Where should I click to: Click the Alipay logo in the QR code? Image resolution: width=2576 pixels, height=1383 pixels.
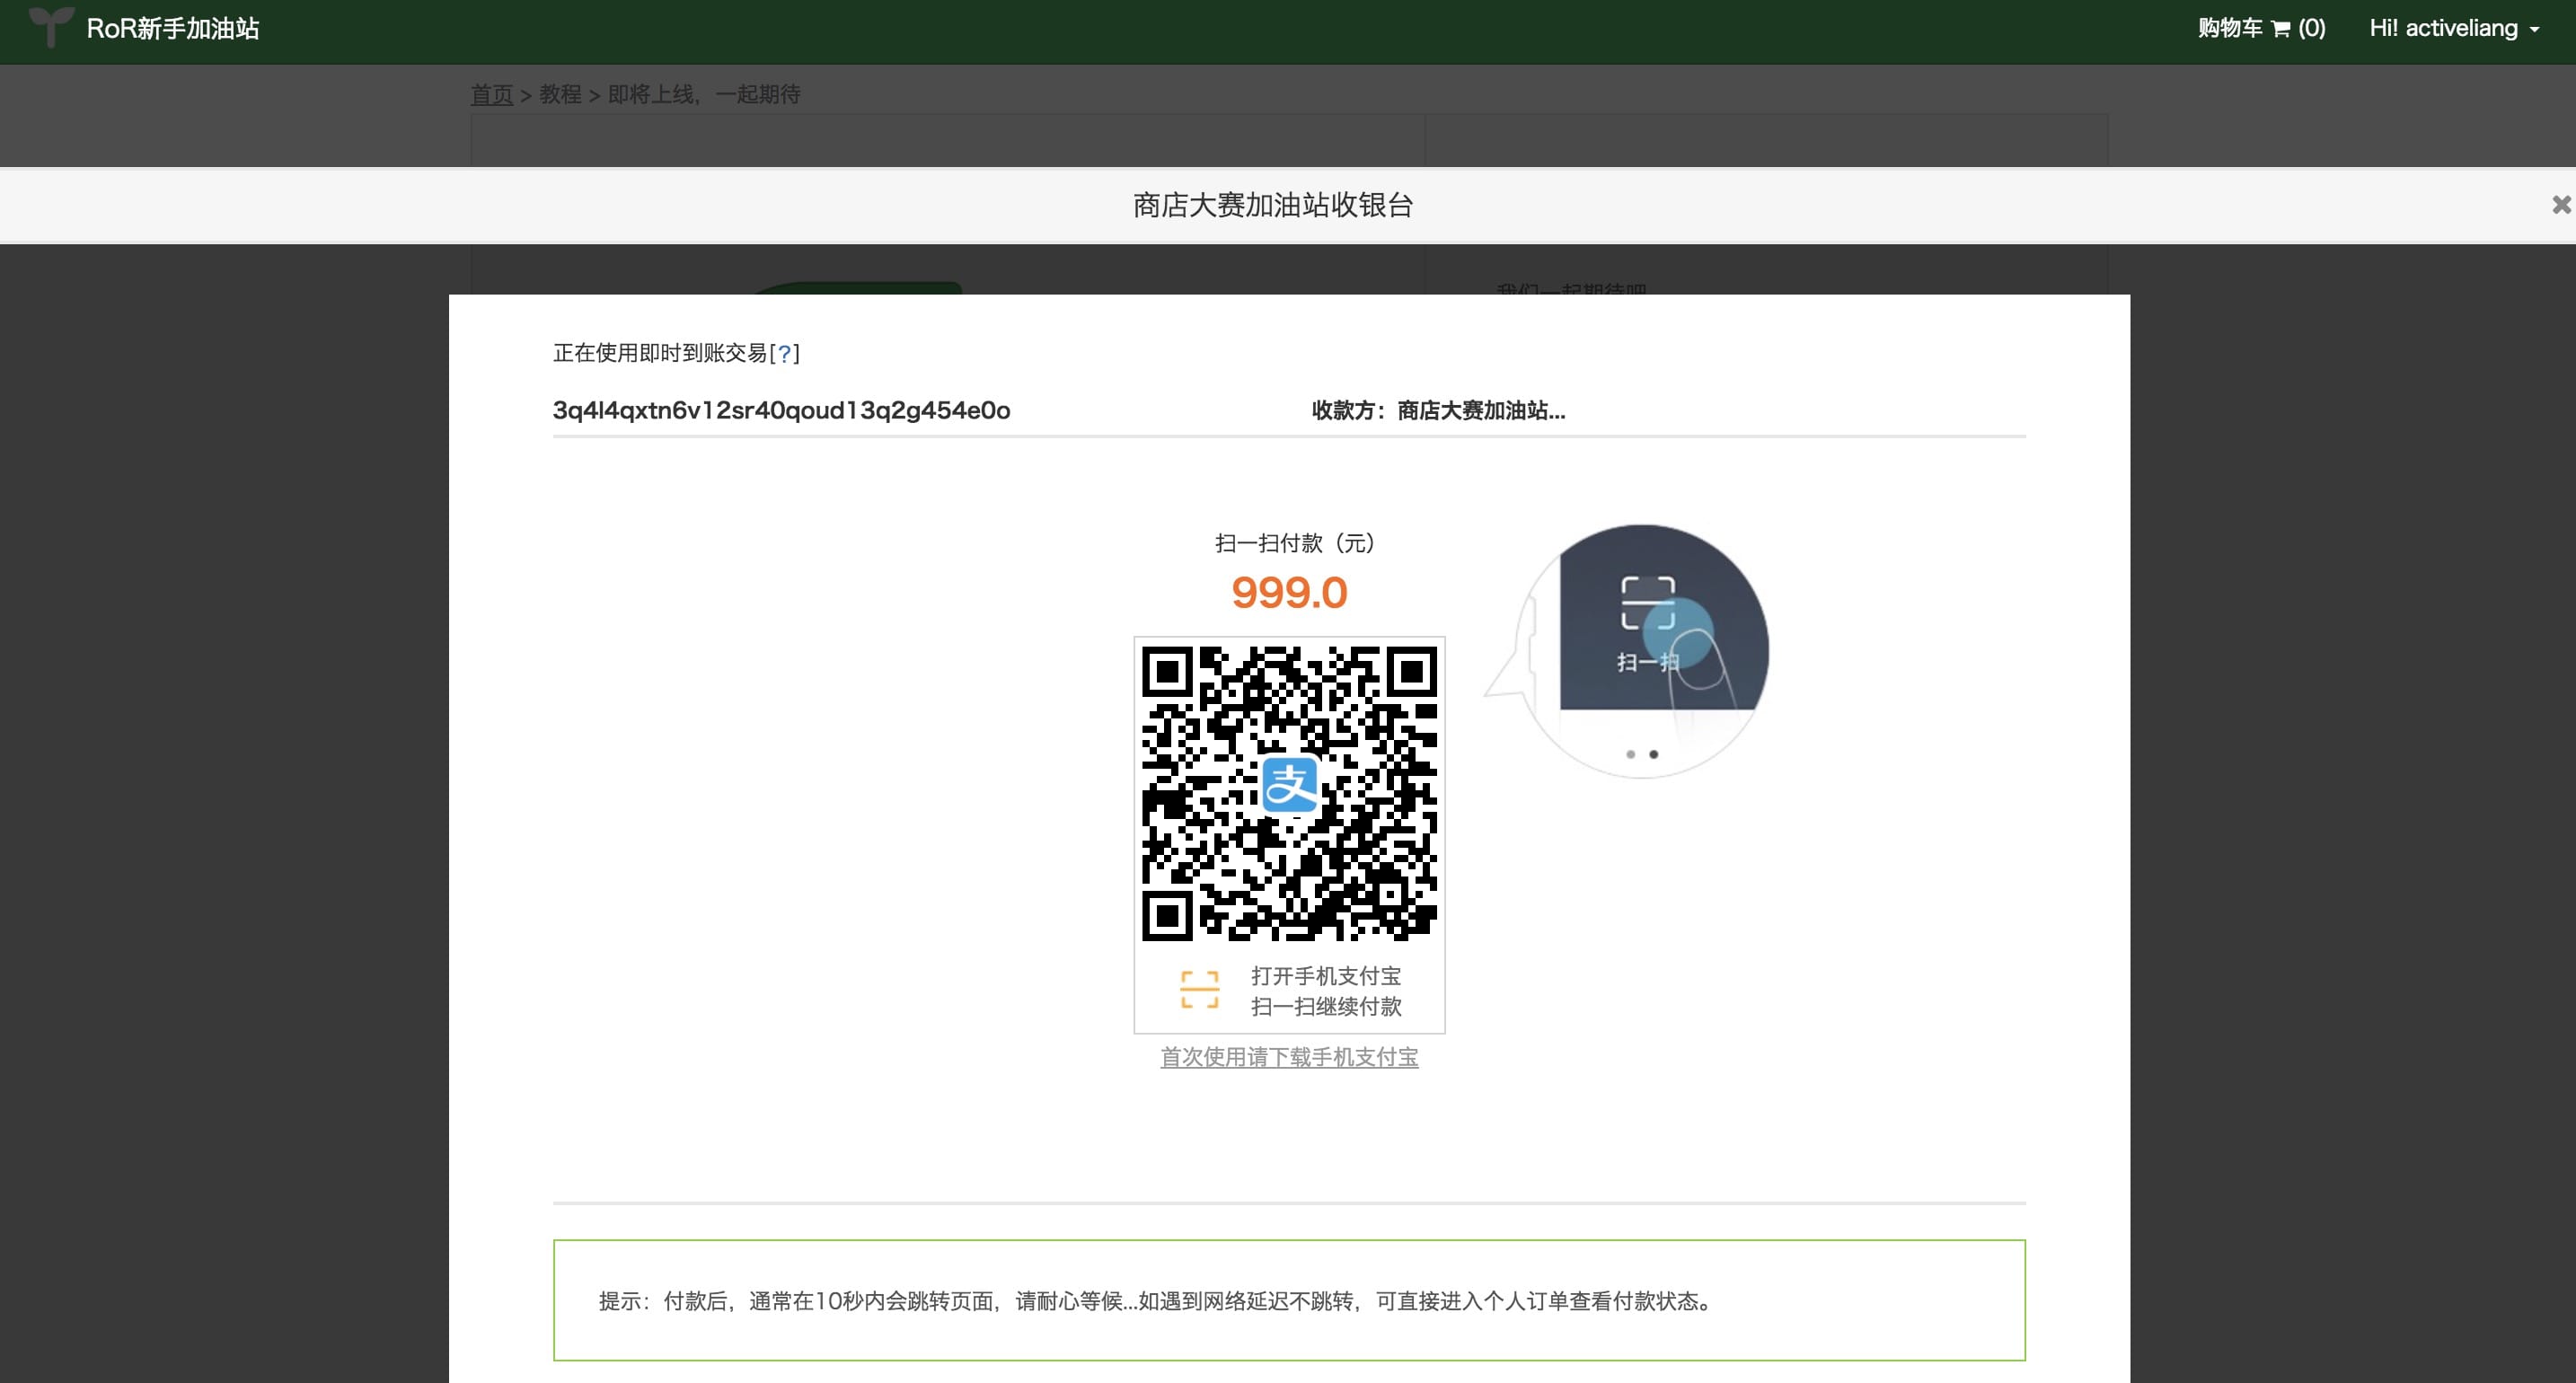pyautogui.click(x=1290, y=785)
